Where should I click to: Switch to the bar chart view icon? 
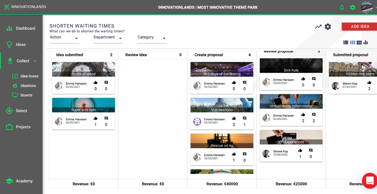coord(366,42)
